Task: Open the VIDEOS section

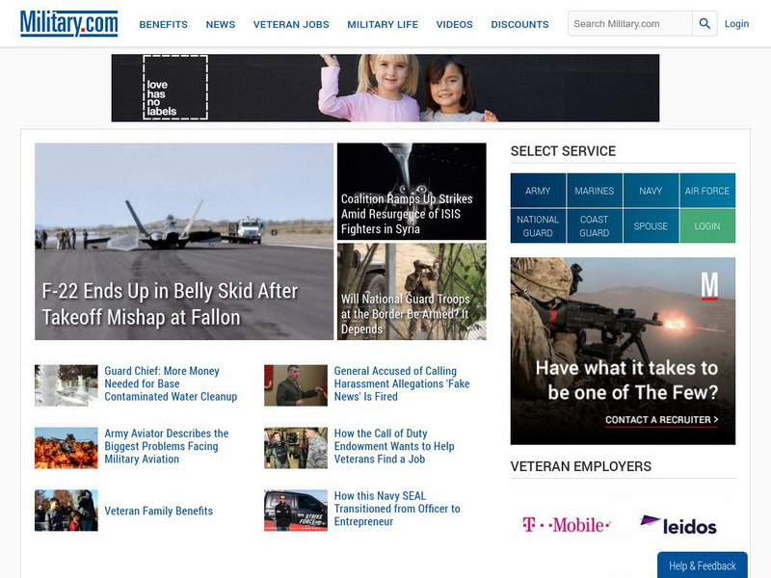Action: [456, 24]
